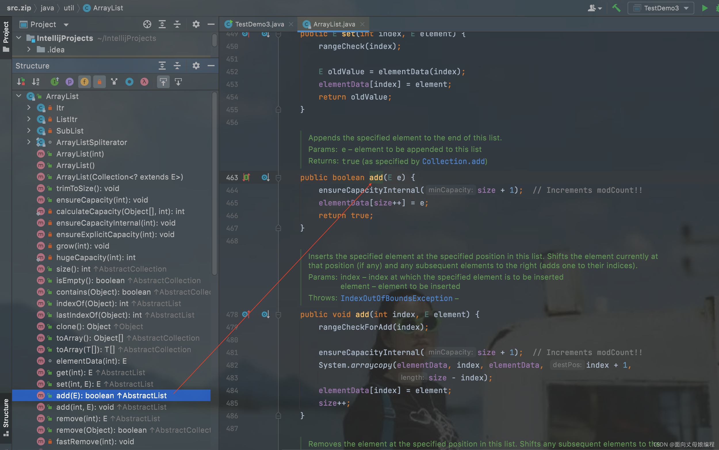The width and height of the screenshot is (719, 450).
Task: Toggle Show Lambdas filter icon
Action: [x=144, y=81]
